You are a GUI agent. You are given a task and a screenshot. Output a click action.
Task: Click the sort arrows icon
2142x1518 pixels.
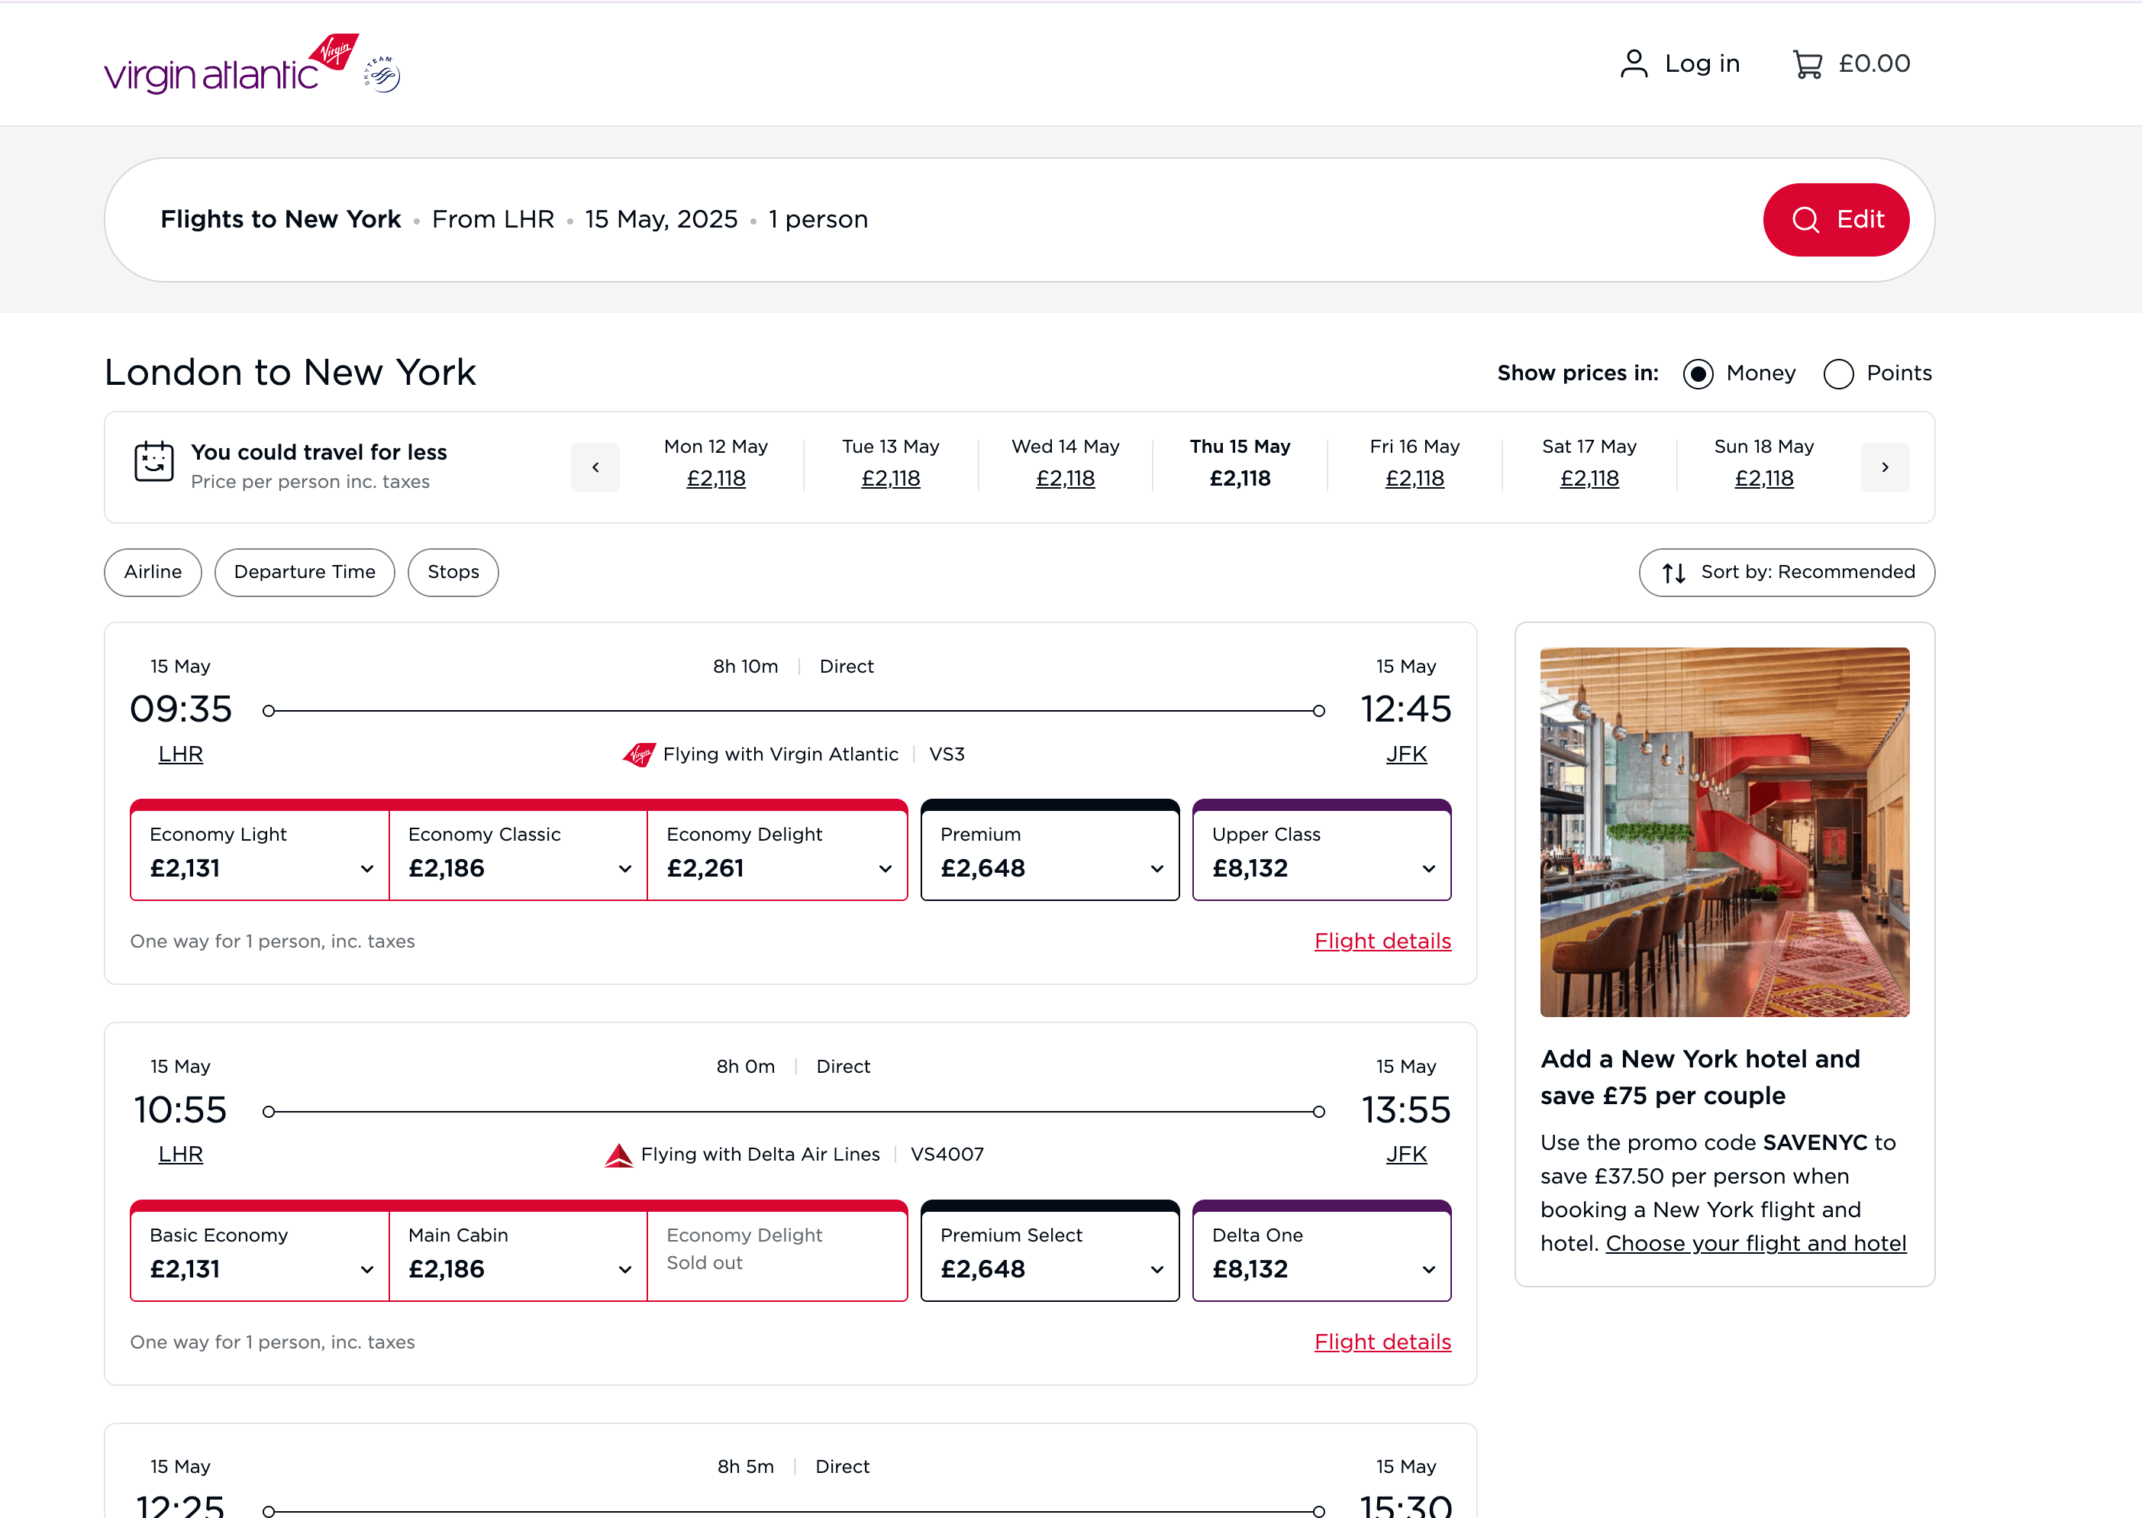pos(1674,572)
